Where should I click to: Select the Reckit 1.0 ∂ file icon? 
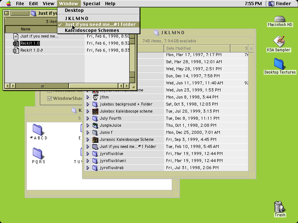click(16, 51)
